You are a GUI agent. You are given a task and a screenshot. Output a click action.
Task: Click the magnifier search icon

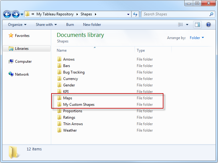pos(211,14)
